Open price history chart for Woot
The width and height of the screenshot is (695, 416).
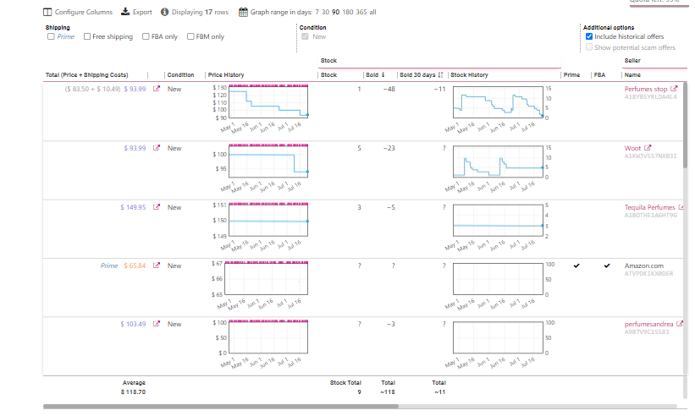[x=268, y=161]
